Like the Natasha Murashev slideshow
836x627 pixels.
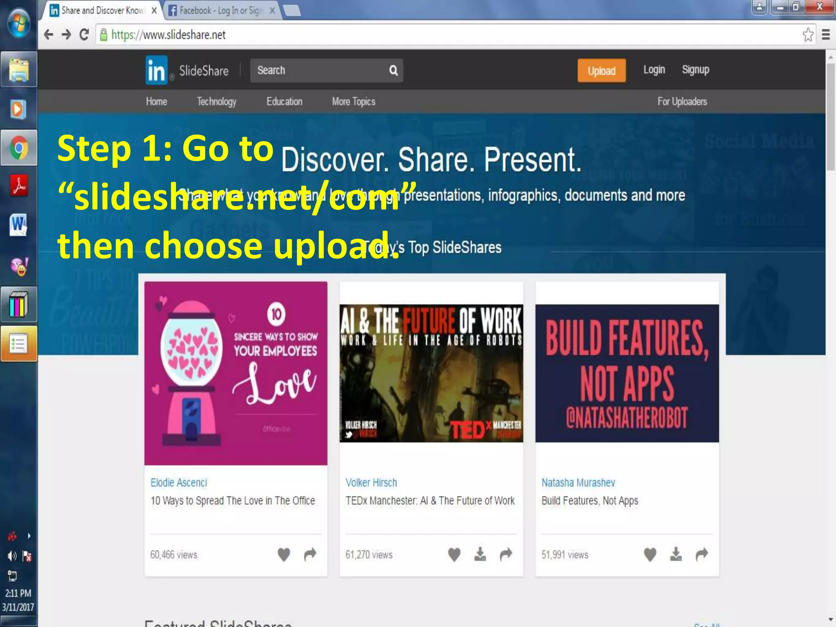650,554
